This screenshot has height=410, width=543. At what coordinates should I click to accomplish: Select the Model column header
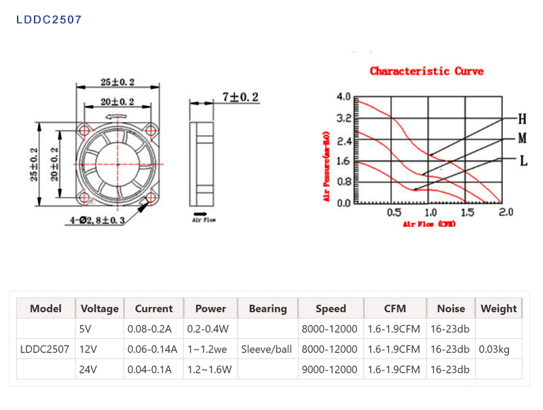45,308
